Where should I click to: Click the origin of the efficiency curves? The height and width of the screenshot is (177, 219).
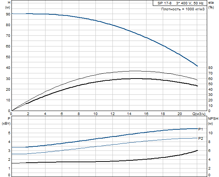pyautogui.click(x=12, y=111)
